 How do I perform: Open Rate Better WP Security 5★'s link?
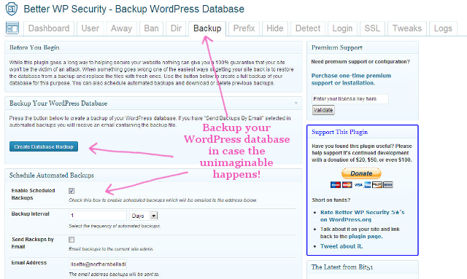tap(362, 216)
